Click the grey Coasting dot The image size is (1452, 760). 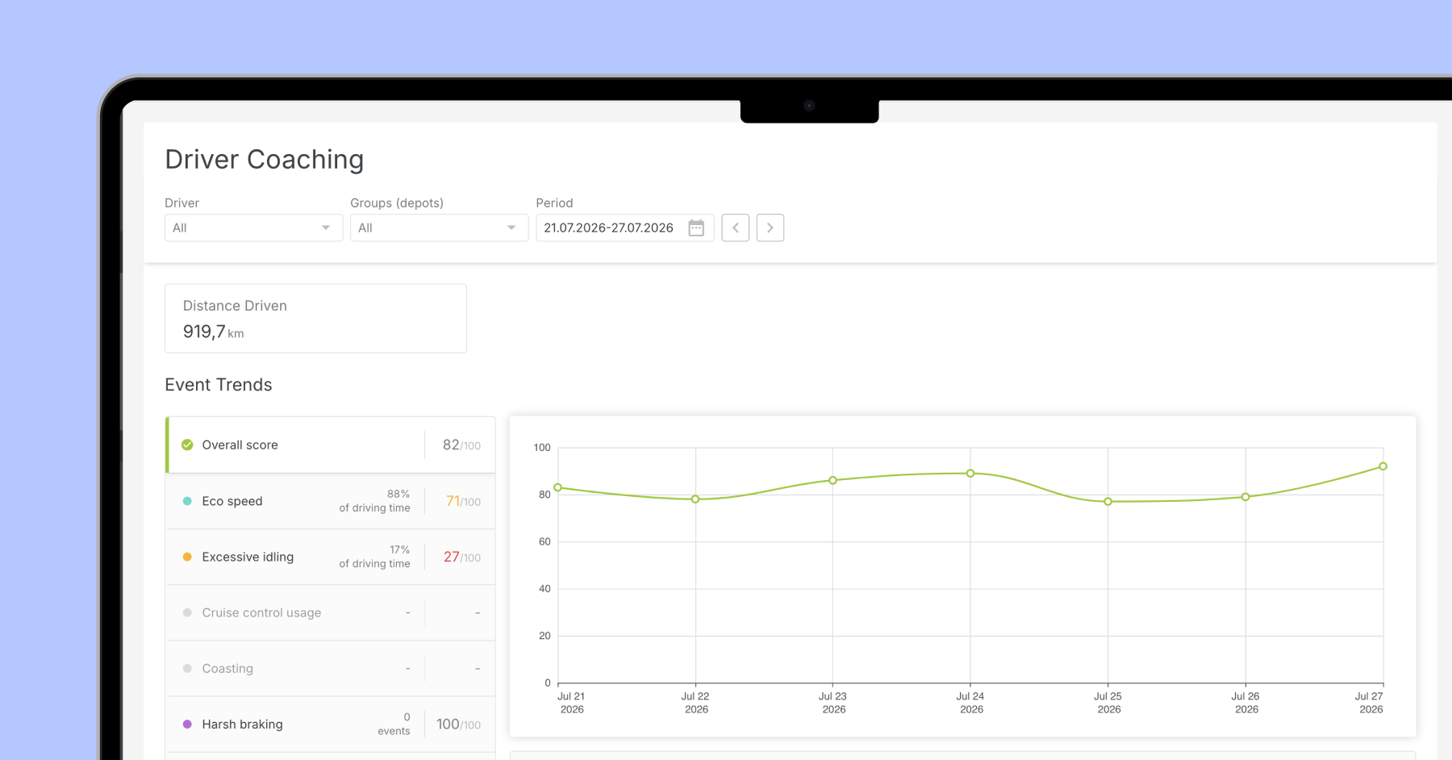(187, 668)
